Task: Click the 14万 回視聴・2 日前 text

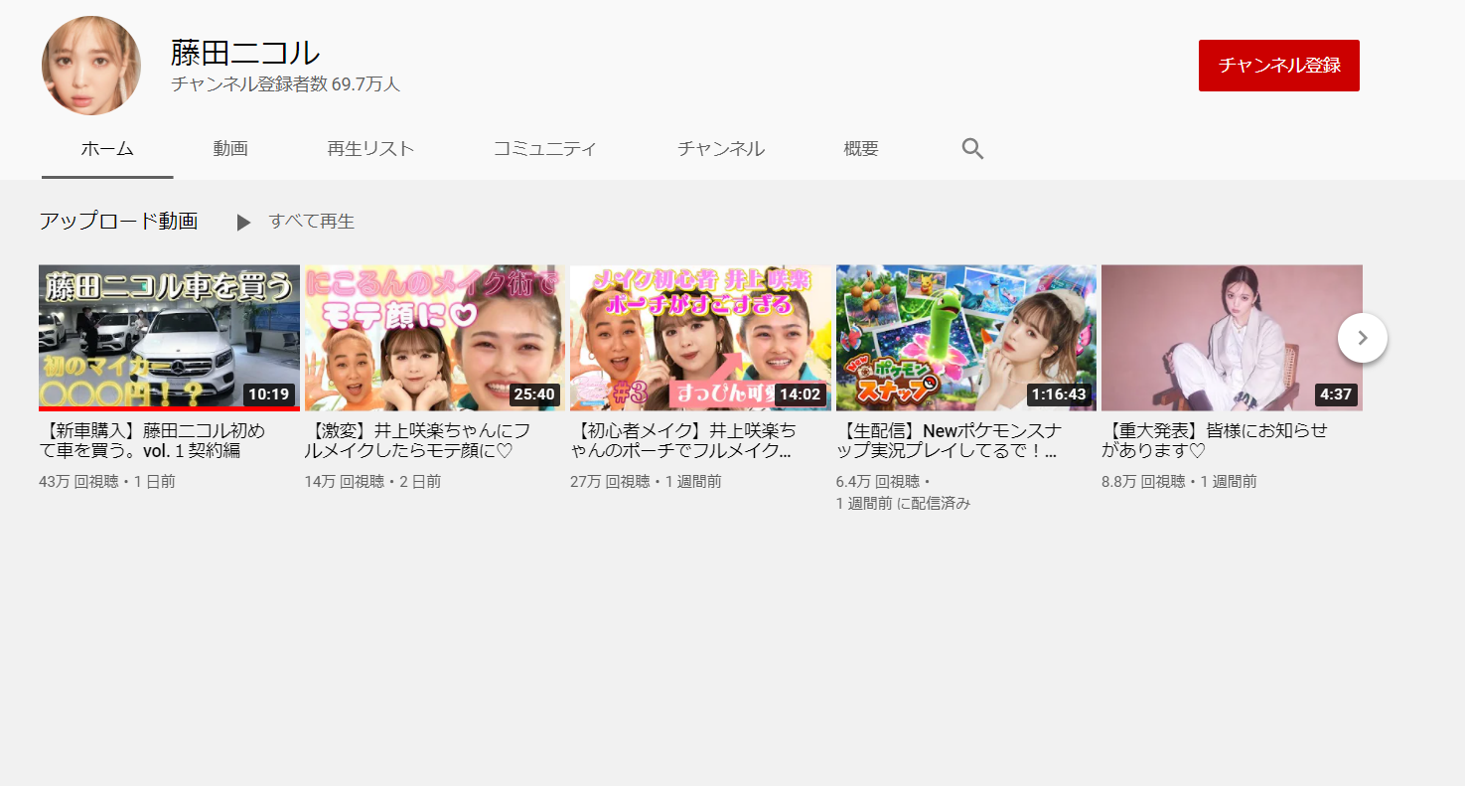Action: (x=372, y=482)
